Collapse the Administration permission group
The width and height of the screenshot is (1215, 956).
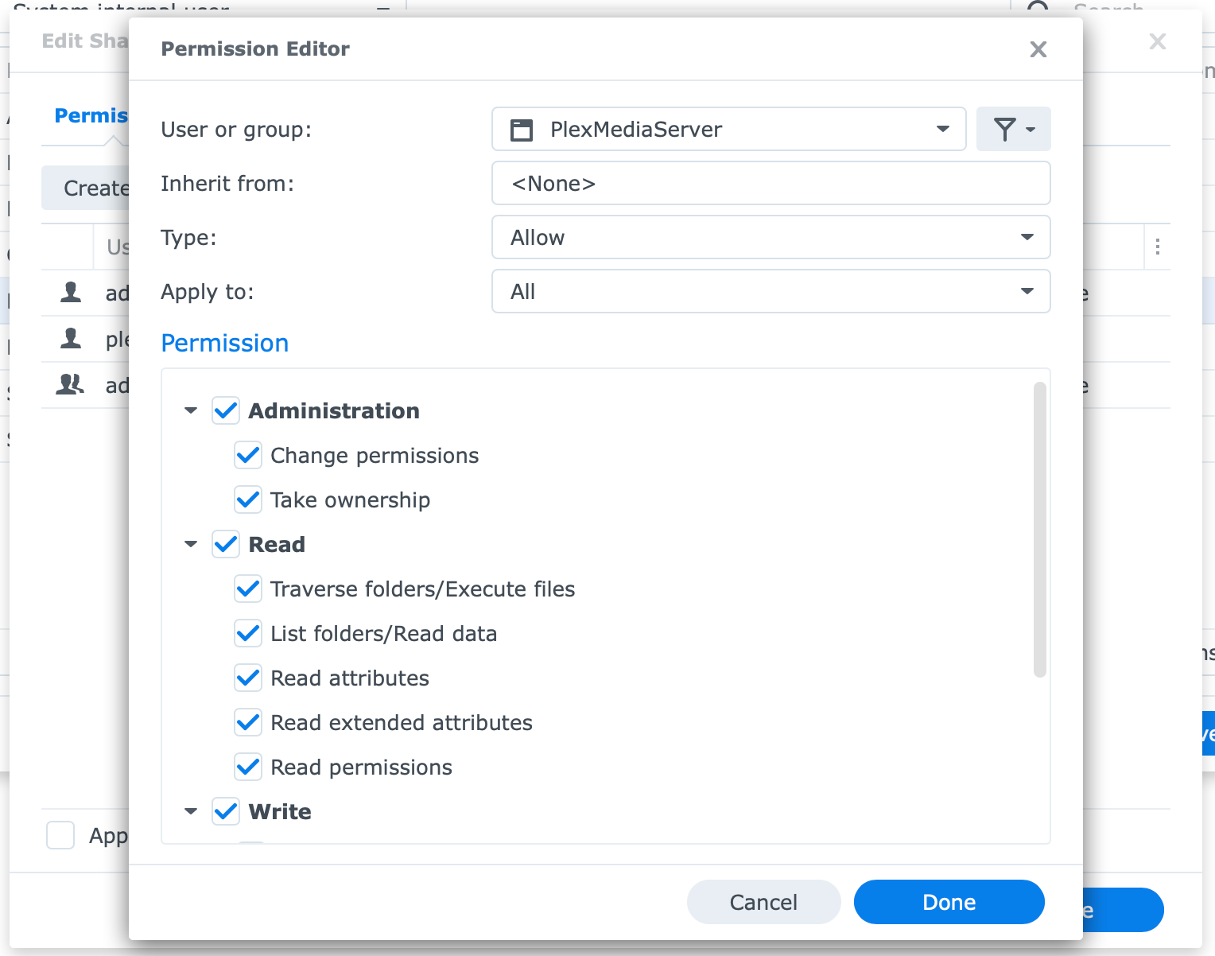[x=191, y=410]
